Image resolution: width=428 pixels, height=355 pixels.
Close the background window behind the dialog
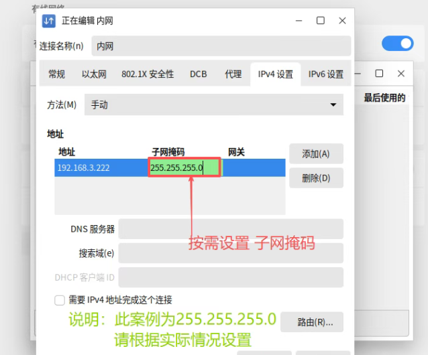[401, 73]
